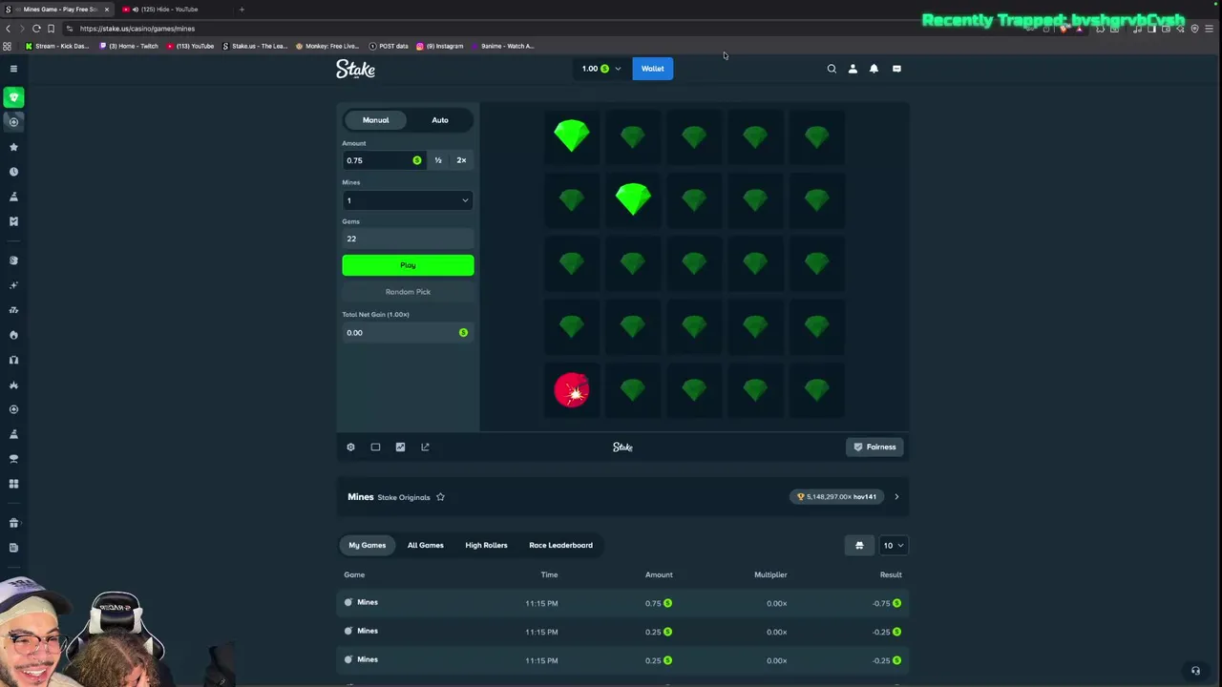The width and height of the screenshot is (1222, 687).
Task: Click the pop-out game icon
Action: [x=425, y=447]
